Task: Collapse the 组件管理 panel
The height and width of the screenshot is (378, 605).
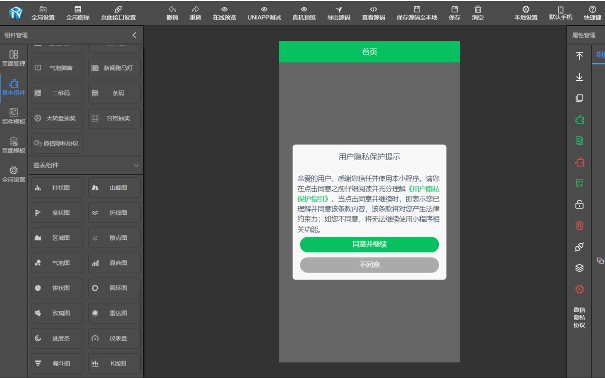Action: (134, 35)
